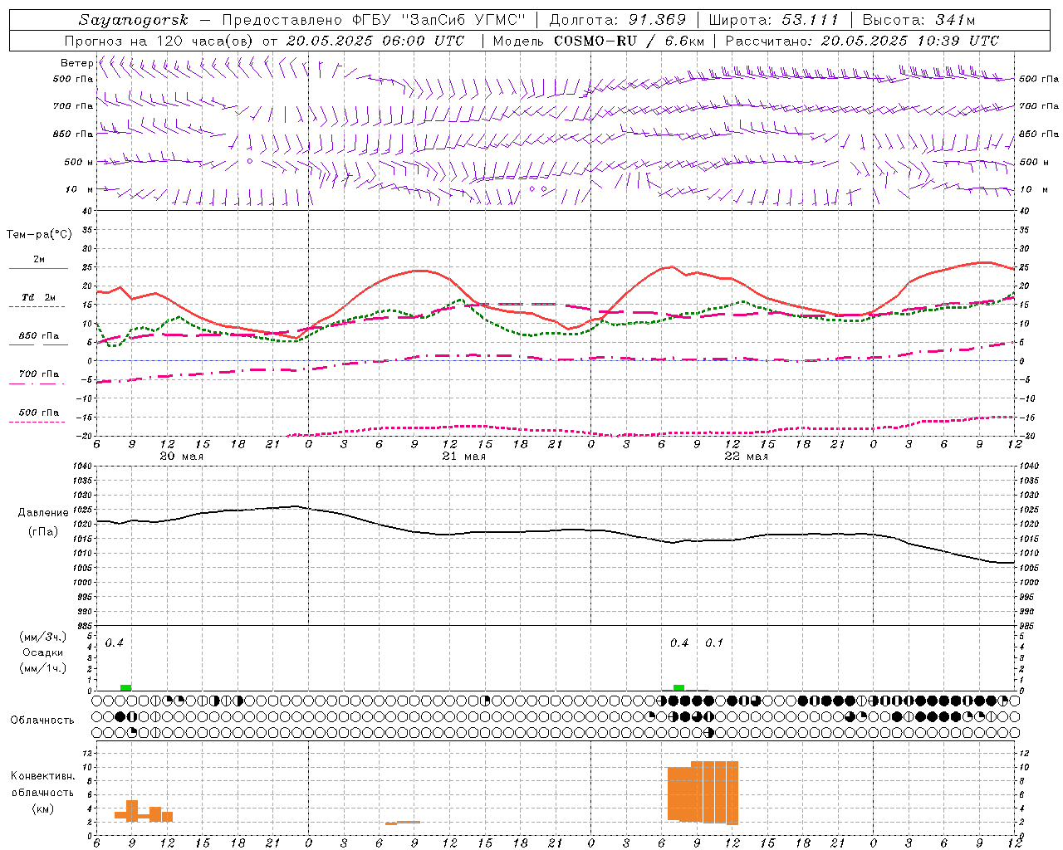Click the '0.4' precipitation value on 20 мая
The height and width of the screenshot is (850, 1063).
[x=115, y=643]
